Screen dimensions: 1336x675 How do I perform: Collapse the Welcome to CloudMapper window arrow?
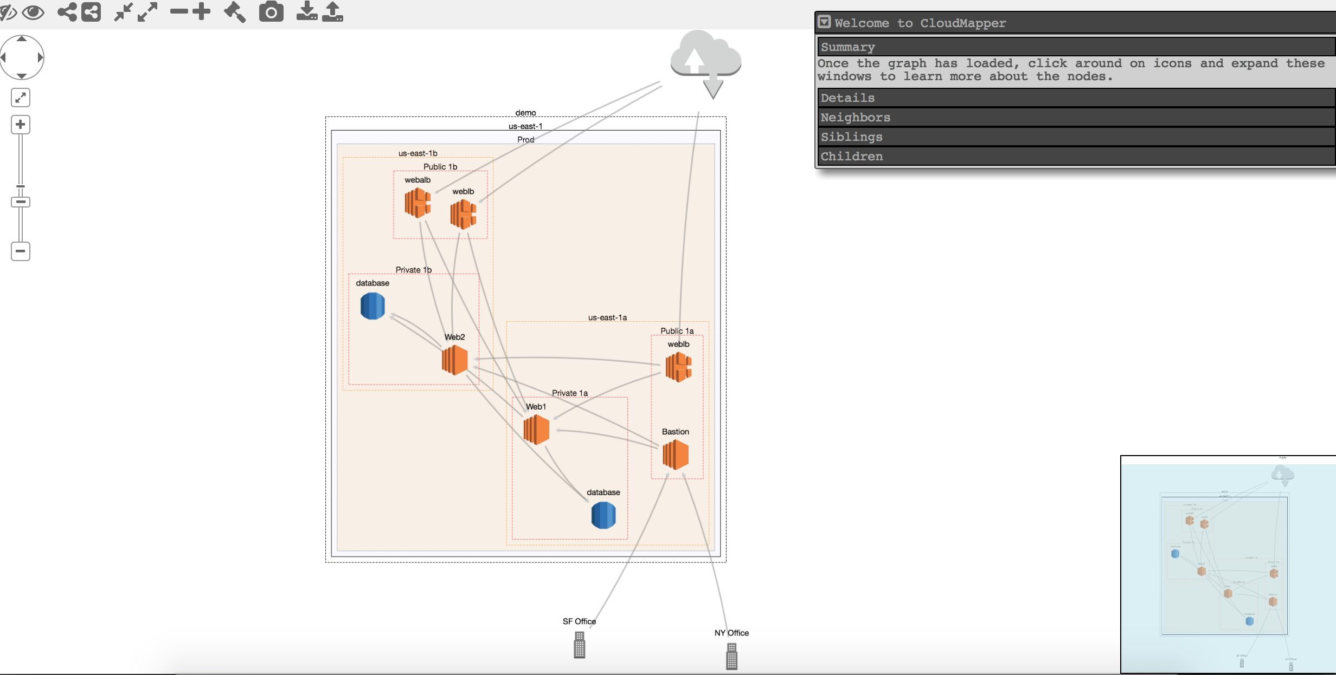click(x=824, y=22)
